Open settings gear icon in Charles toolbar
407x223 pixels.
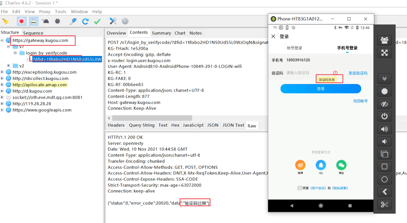(x=125, y=21)
